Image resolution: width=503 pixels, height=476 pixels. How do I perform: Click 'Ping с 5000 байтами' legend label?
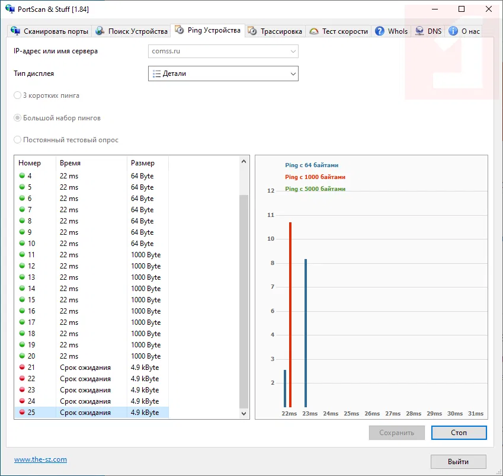coord(315,189)
